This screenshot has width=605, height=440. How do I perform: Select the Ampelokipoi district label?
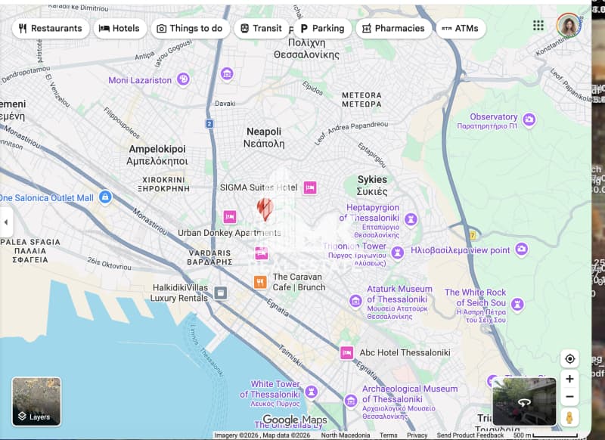point(157,155)
